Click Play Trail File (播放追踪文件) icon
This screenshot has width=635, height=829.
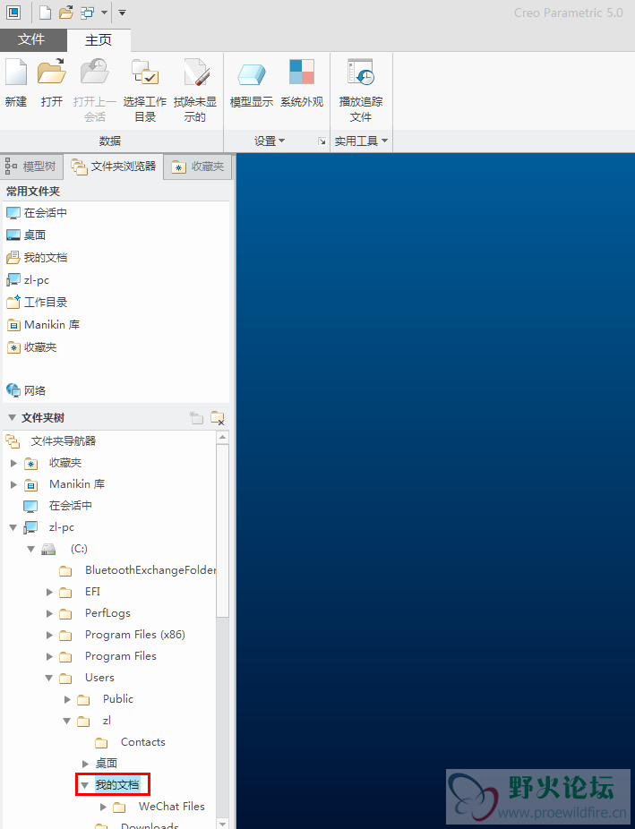pos(361,72)
